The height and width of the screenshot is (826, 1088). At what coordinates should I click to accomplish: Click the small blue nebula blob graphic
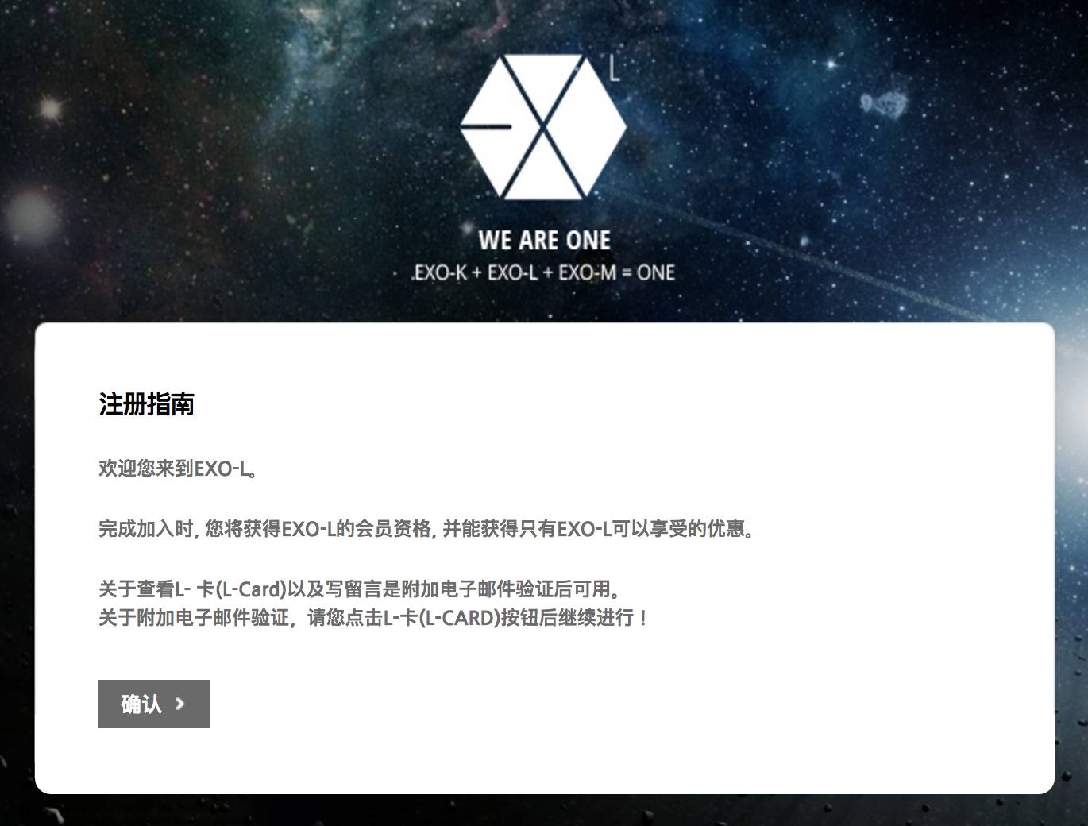coord(884,102)
